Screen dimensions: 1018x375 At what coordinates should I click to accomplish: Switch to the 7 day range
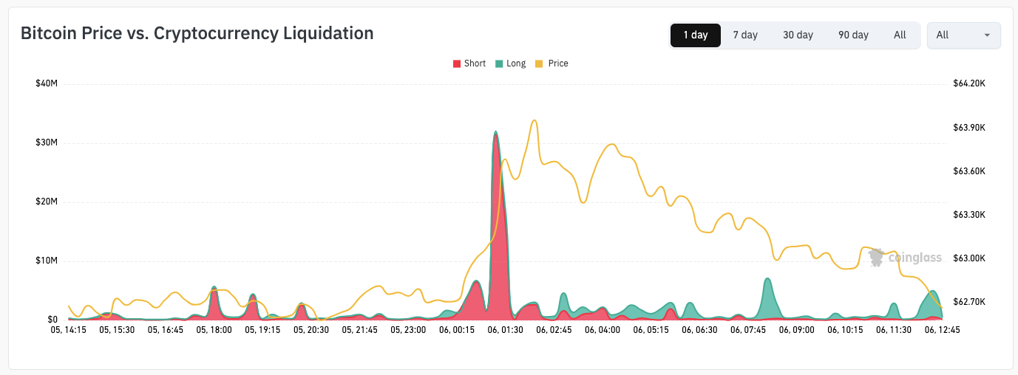pyautogui.click(x=745, y=35)
